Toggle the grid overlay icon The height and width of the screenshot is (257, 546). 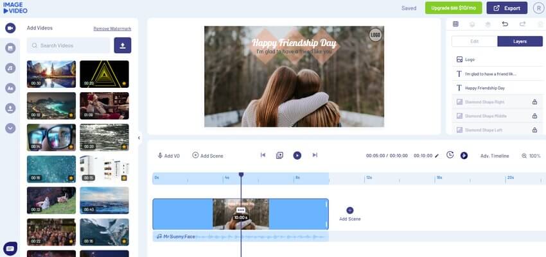pyautogui.click(x=455, y=24)
